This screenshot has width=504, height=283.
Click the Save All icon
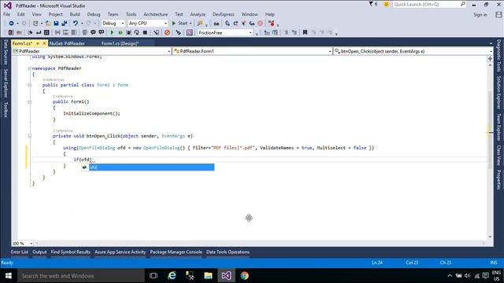(x=64, y=24)
